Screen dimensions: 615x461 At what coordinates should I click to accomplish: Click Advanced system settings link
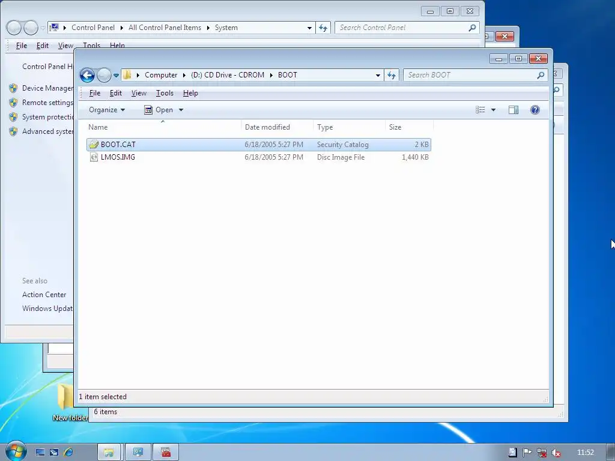point(47,131)
